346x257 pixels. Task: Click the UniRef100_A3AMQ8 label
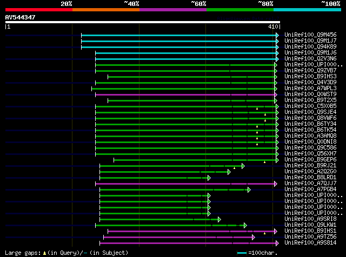point(310,136)
